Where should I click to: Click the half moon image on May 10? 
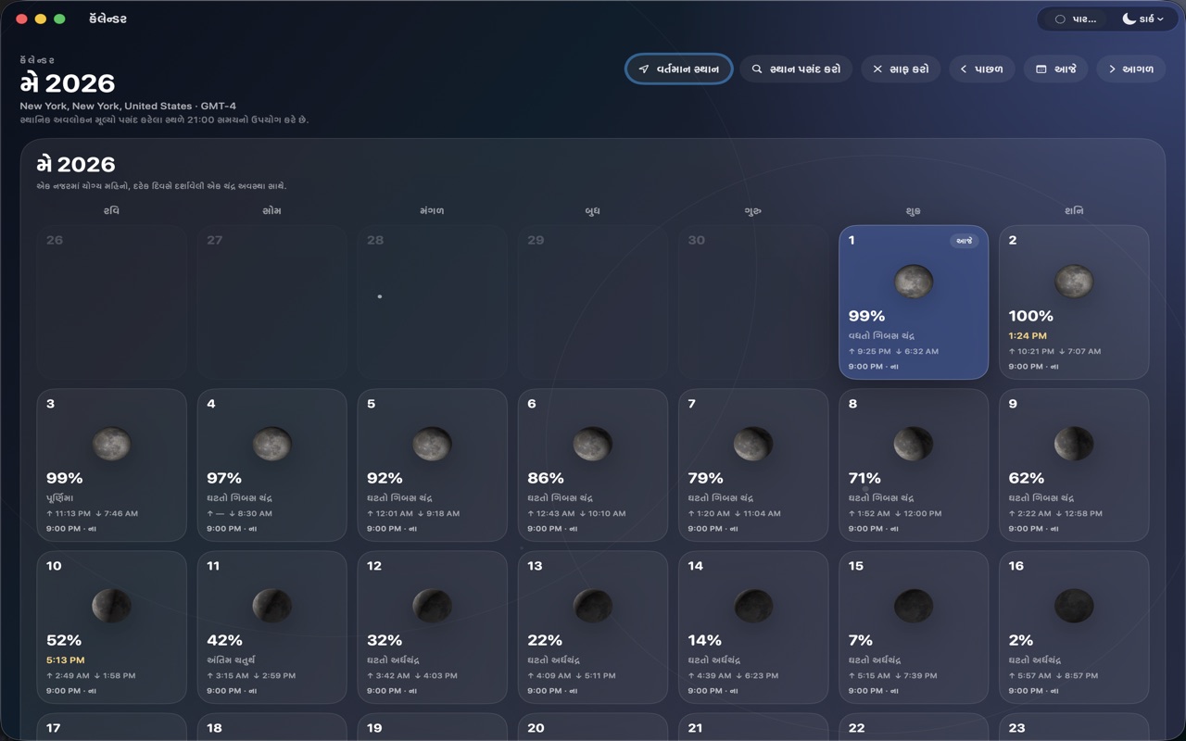[111, 607]
